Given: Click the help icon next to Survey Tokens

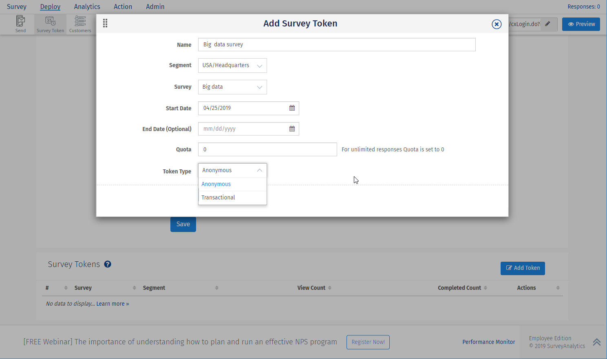Looking at the screenshot, I should [x=107, y=264].
